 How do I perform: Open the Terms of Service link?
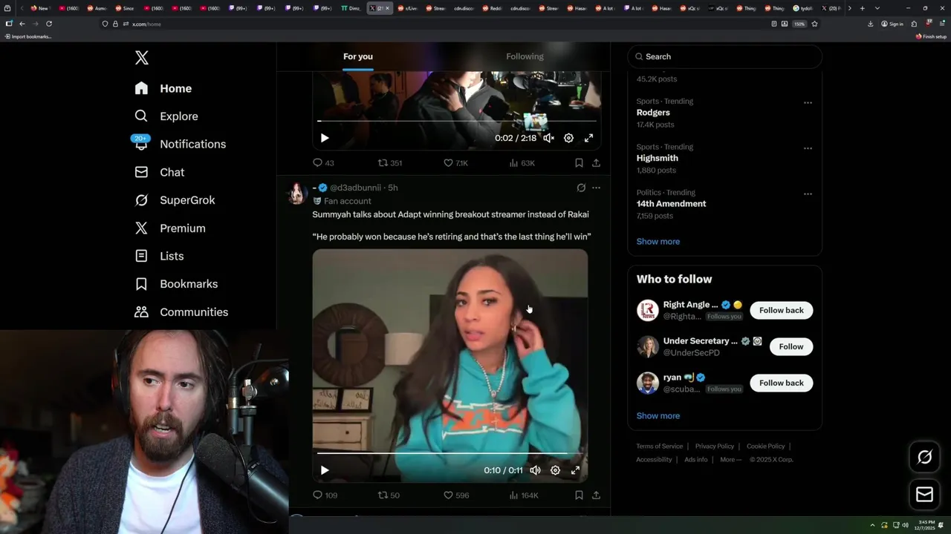(659, 446)
